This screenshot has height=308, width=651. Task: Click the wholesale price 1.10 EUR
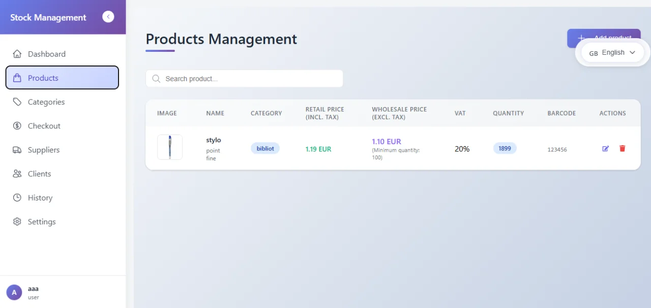click(x=387, y=142)
